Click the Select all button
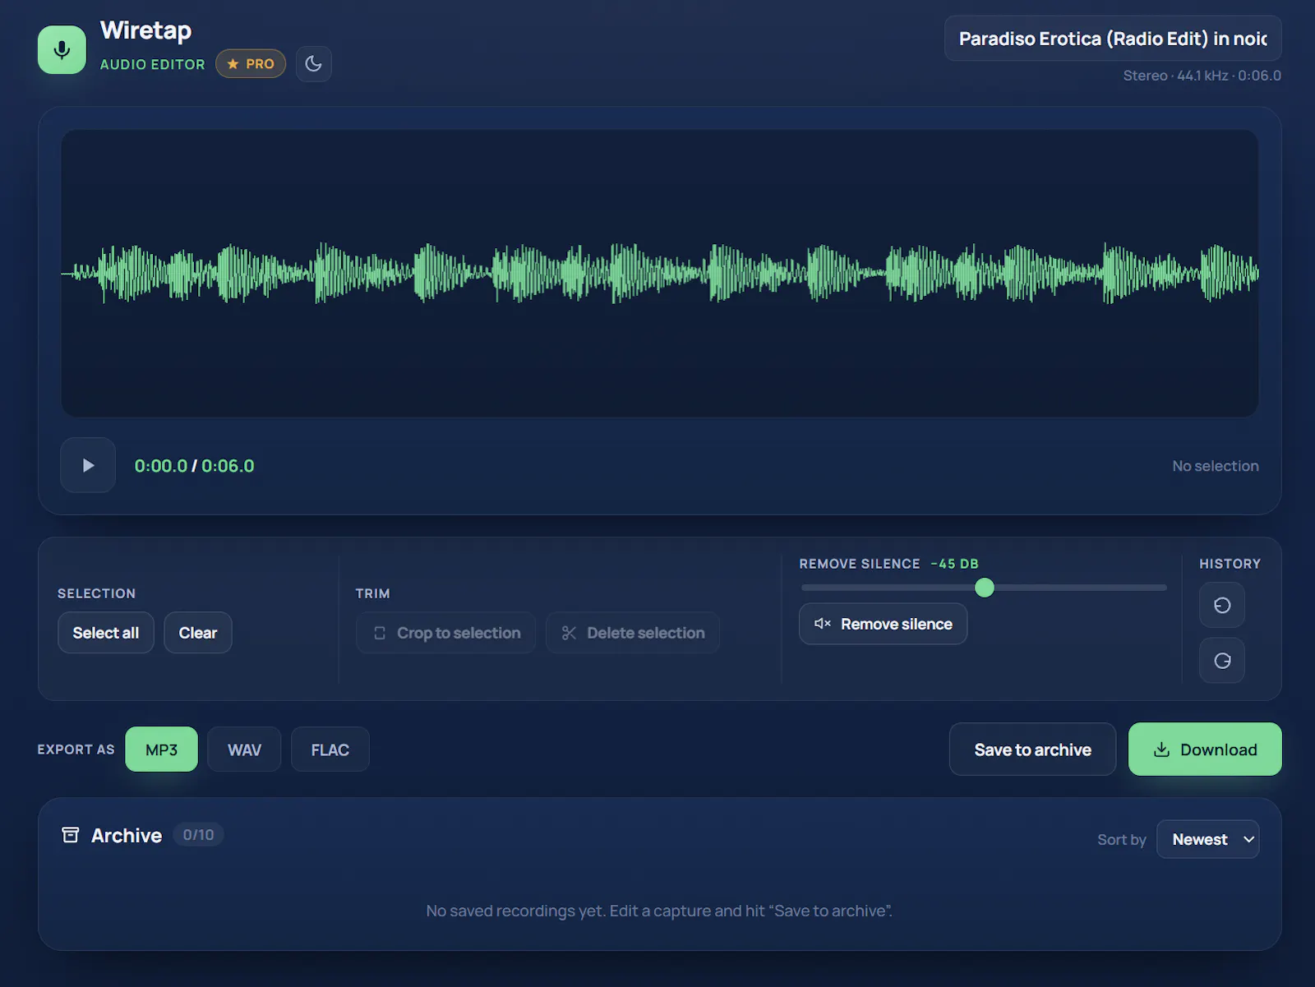Image resolution: width=1315 pixels, height=987 pixels. coord(106,633)
